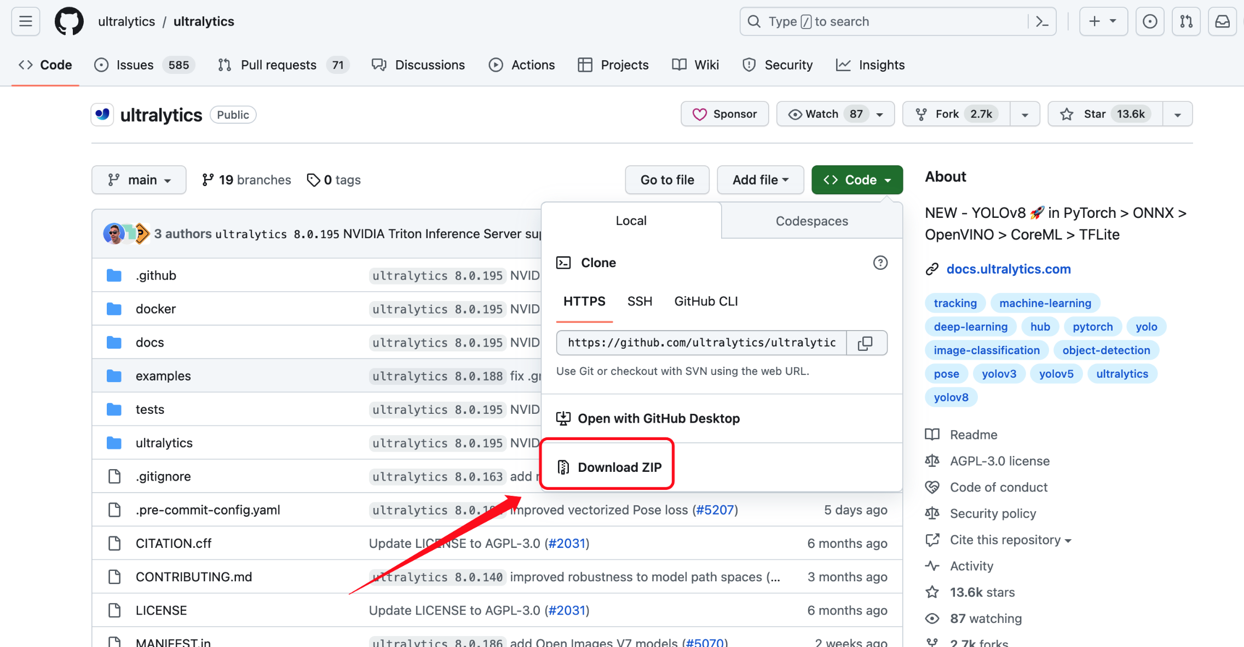Open CITATION.cff file
1244x647 pixels.
point(174,544)
